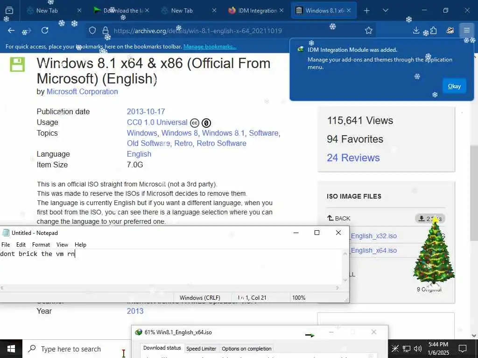Image resolution: width=478 pixels, height=358 pixels.
Task: Close the IDM Integration browser tab
Action: 281,10
